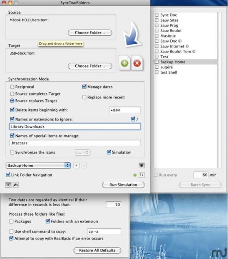Toggle Attempt to copy with RealBasic checkbox
Viewport: 228px width, 259px height.
[11, 238]
